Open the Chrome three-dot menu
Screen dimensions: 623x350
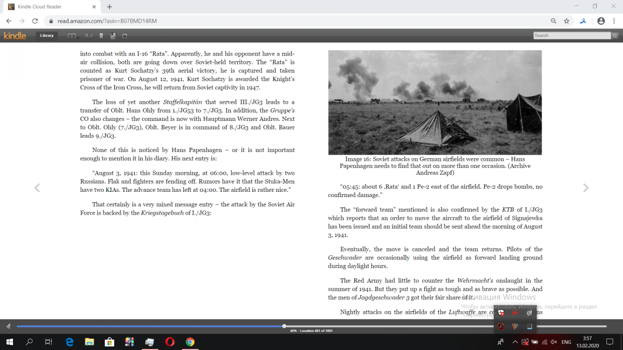[x=615, y=21]
